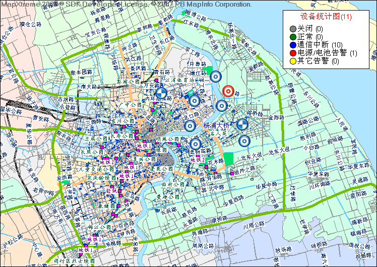Select blue device marker above 老杨高路
This screenshot has width=377, height=267.
195,145
